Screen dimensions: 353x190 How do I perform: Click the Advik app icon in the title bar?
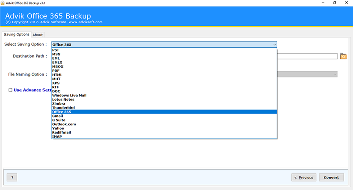click(x=3, y=3)
